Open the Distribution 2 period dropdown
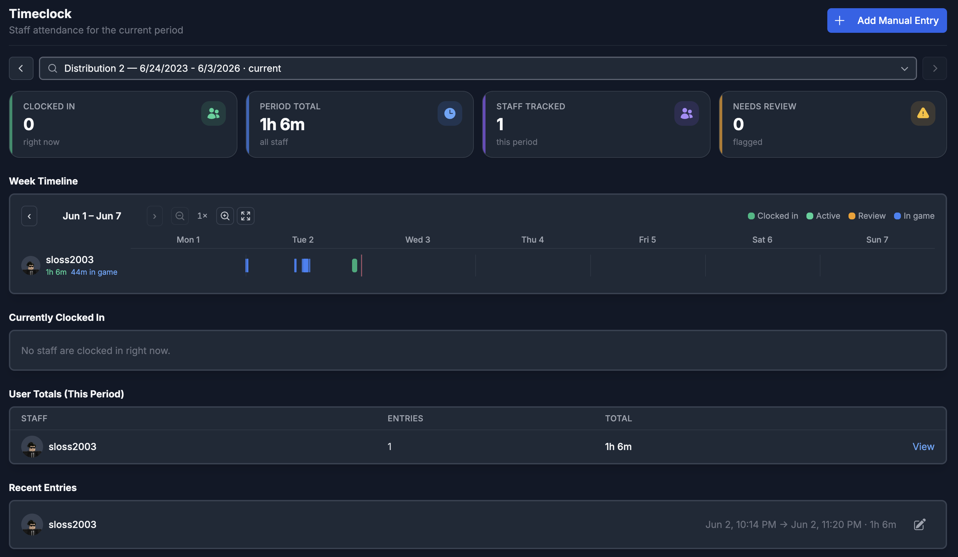 tap(478, 68)
